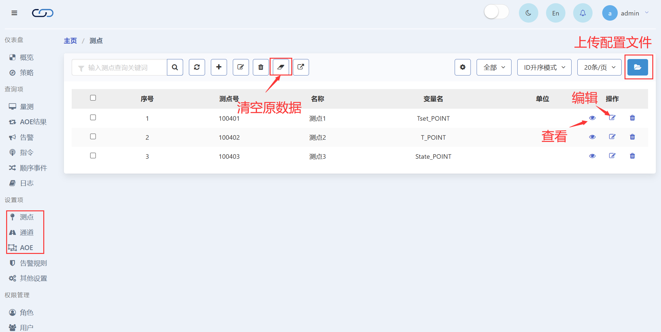
Task: Check the checkbox for row 100403
Action: (x=93, y=156)
